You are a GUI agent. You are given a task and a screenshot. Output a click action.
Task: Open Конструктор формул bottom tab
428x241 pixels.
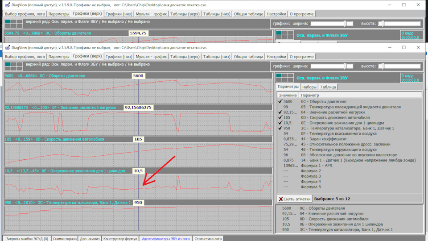(120, 238)
